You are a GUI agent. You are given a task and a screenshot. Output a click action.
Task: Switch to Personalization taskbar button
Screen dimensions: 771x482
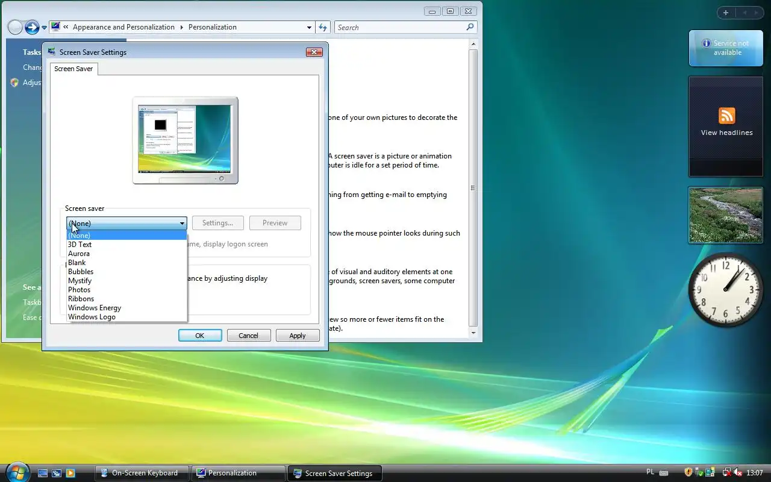pyautogui.click(x=239, y=473)
